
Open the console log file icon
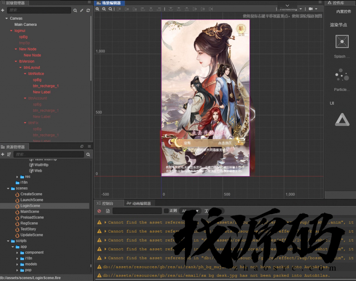coord(108,211)
